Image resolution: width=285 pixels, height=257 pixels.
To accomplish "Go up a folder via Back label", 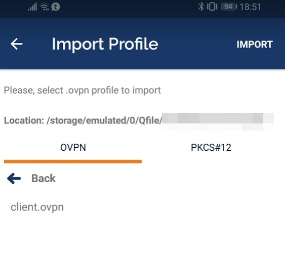I will coord(44,179).
